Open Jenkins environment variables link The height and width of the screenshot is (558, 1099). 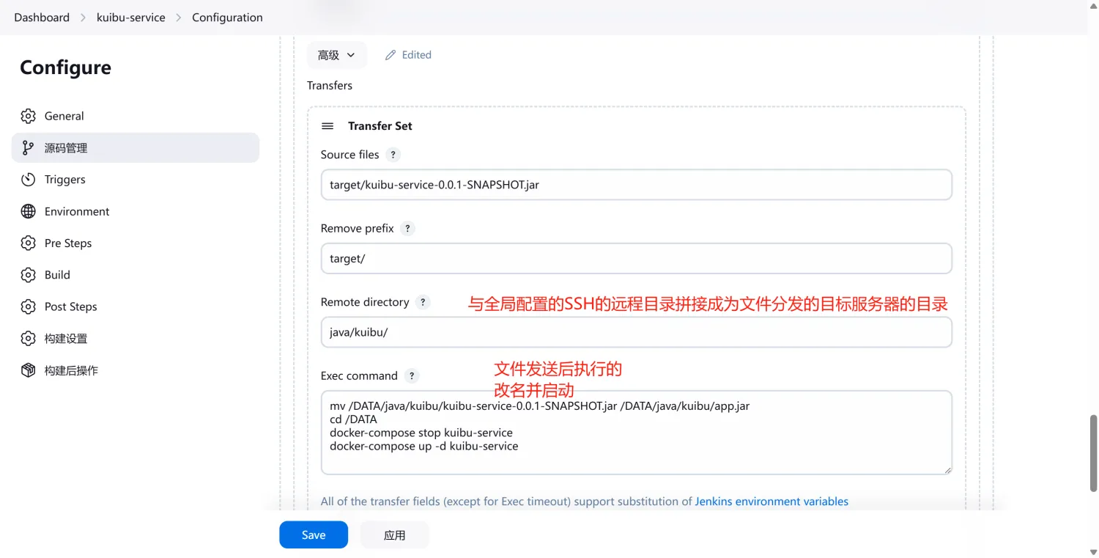[x=771, y=502]
